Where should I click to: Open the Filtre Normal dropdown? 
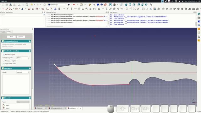pos(23,72)
